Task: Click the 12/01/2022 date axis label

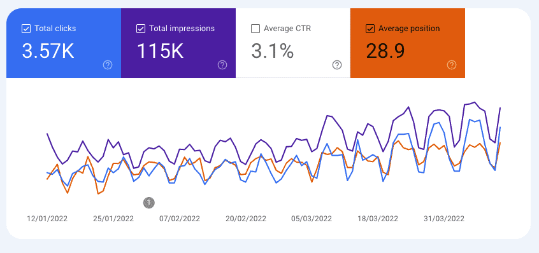Action: tap(47, 219)
